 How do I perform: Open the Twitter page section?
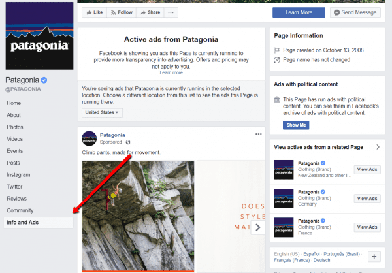coord(14,187)
